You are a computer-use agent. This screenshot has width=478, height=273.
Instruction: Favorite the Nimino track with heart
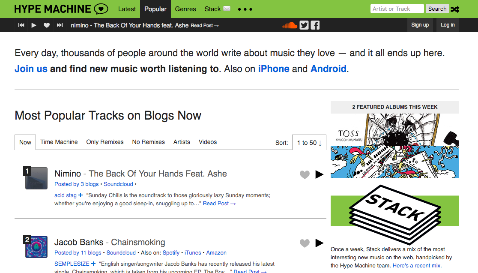pyautogui.click(x=305, y=174)
